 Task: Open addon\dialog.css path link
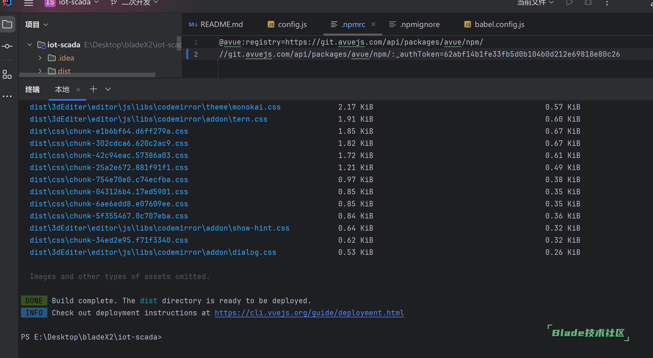click(x=153, y=252)
